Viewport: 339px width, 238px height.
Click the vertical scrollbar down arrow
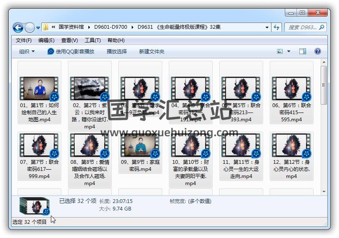pyautogui.click(x=324, y=191)
